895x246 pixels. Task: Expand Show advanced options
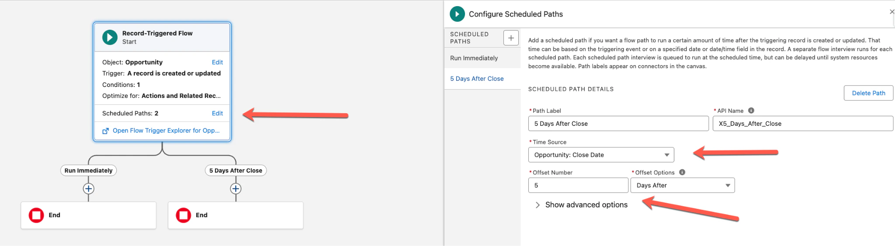click(x=581, y=205)
